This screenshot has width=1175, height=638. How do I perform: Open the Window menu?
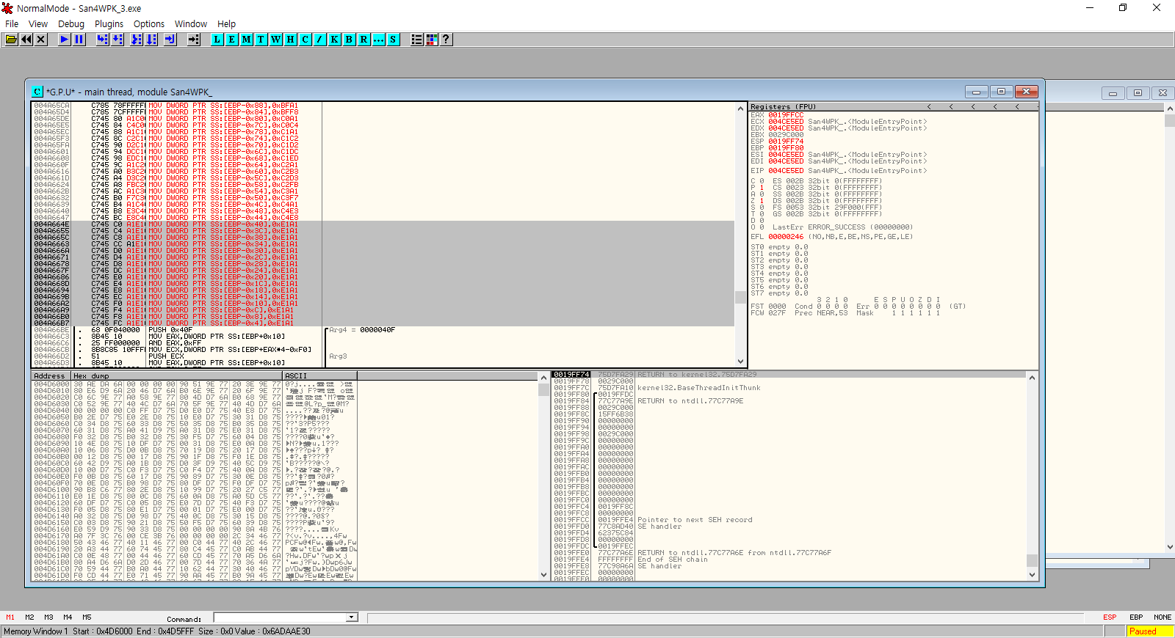coord(191,24)
